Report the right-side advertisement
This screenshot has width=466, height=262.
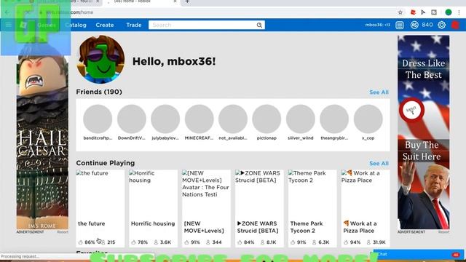(443, 232)
